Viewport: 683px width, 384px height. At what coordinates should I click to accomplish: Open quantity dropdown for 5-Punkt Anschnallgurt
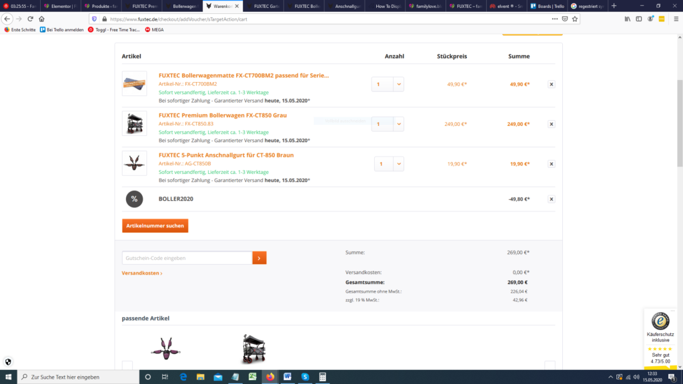click(399, 164)
